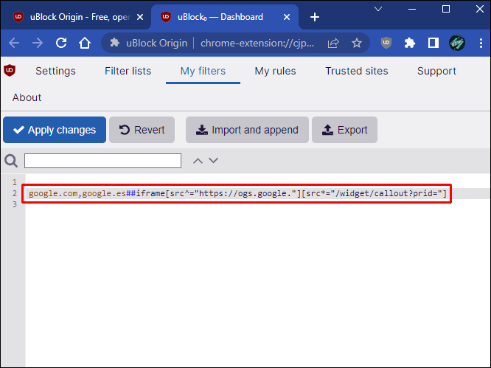
Task: Click the magnifier search icon in filter editor
Action: point(11,161)
